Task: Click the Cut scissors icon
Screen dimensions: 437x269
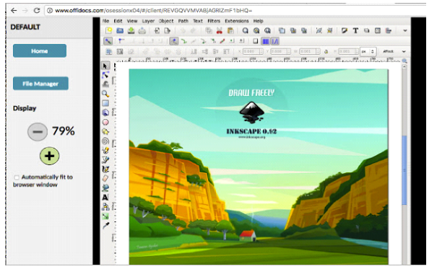Action: [x=220, y=30]
